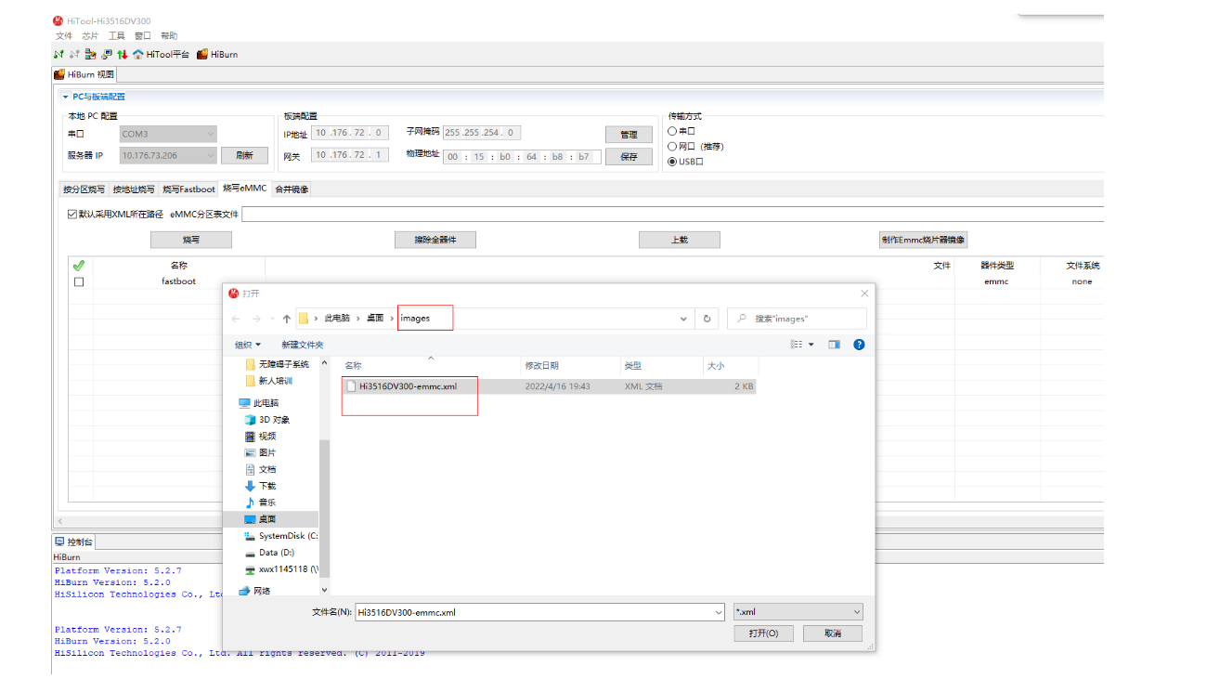Select 下载 in the navigation pane
1207x679 pixels.
pyautogui.click(x=260, y=487)
